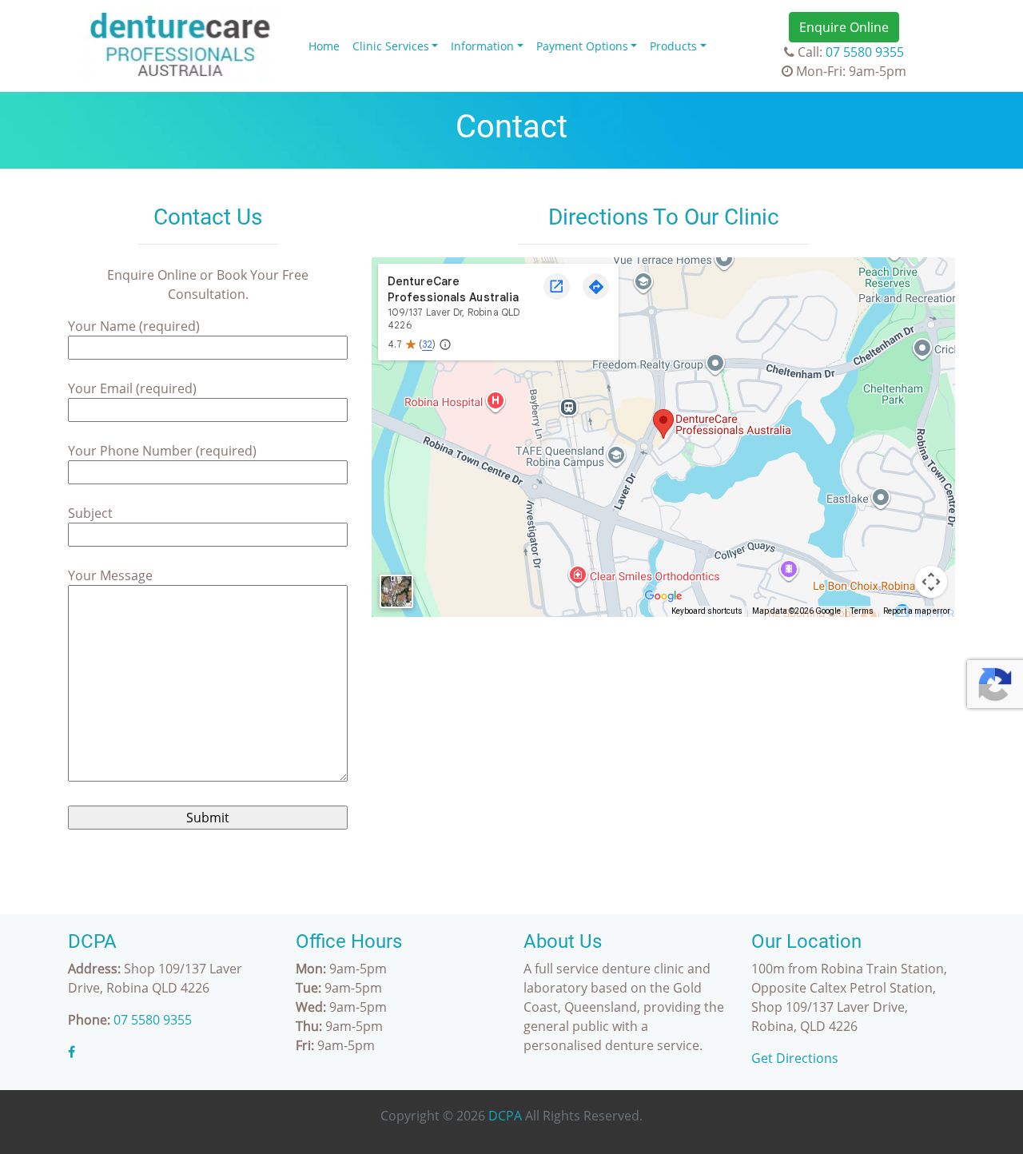Select the purple cinema marker near Collyer Quays
The width and height of the screenshot is (1023, 1154).
click(789, 569)
